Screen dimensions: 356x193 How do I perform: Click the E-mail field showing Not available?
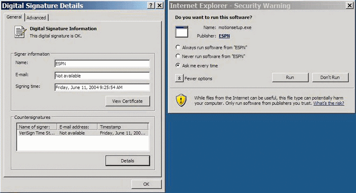(102, 76)
